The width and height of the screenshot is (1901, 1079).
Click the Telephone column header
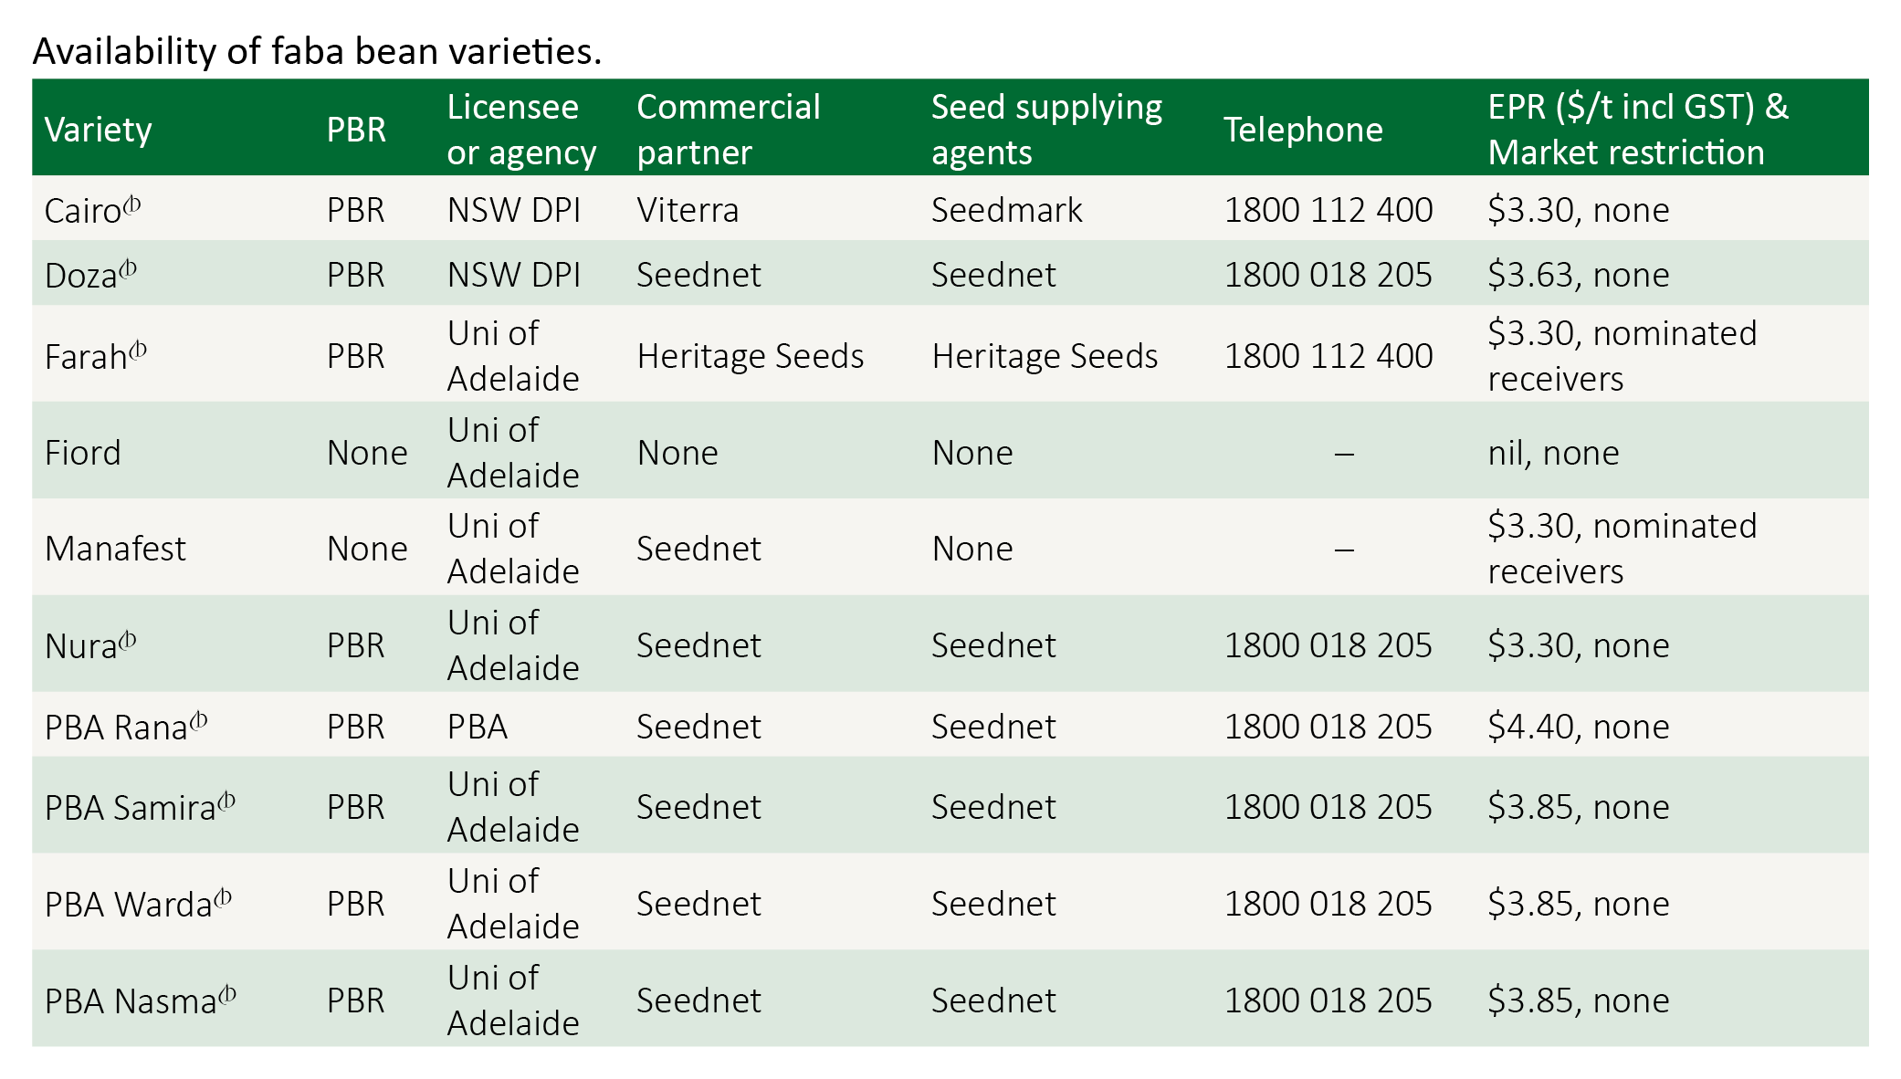(1303, 130)
